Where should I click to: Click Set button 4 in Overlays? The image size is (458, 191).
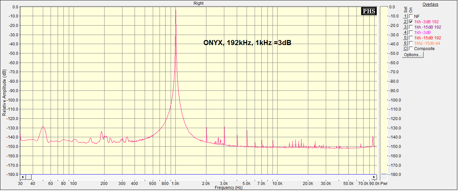[406, 32]
